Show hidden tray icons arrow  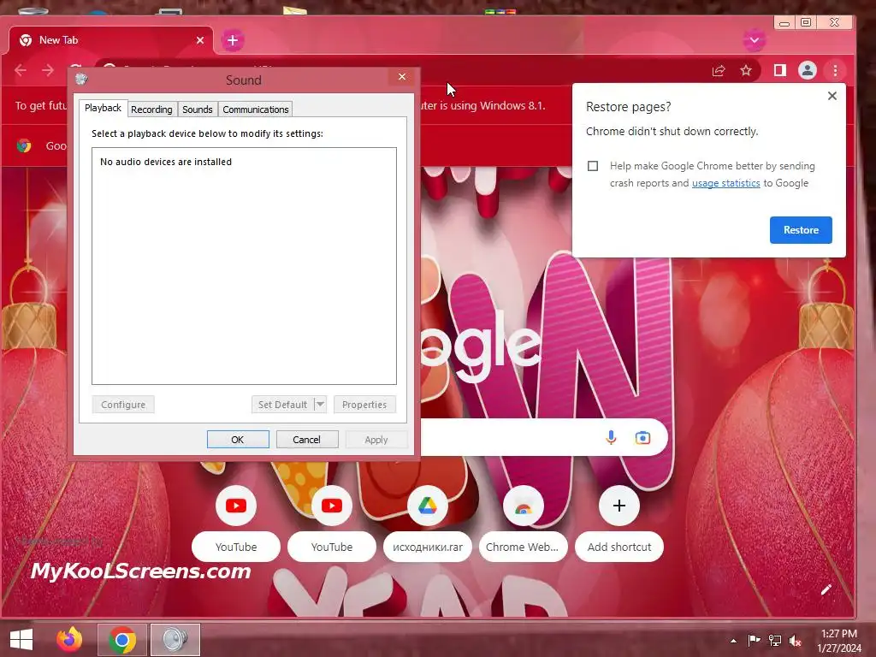coord(733,641)
